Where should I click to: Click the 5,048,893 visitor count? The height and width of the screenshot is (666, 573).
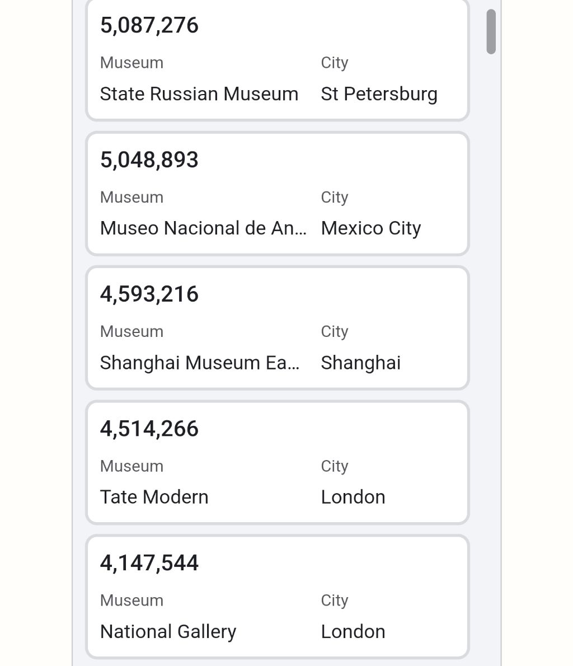click(149, 160)
